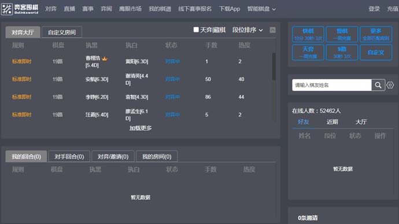This screenshot has width=399, height=224.
Task: Open the 弈间 menu
Action: pyautogui.click(x=106, y=9)
